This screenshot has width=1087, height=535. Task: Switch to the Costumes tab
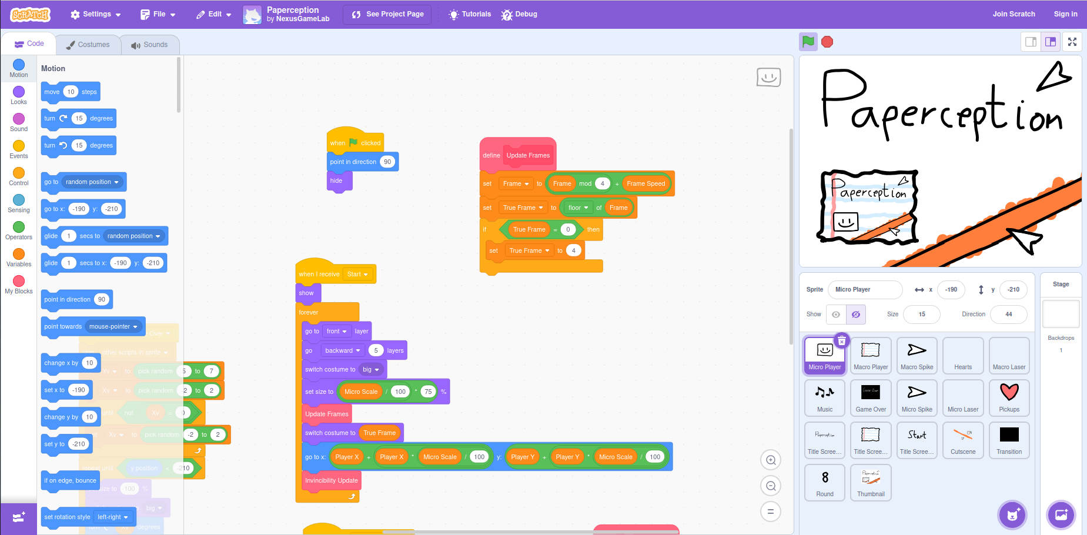[88, 45]
